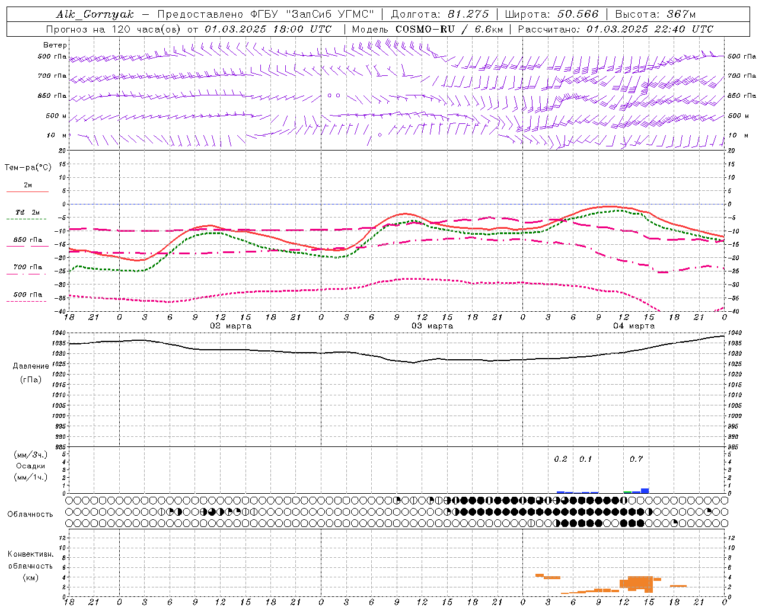Click the '0.7' precipitation amount value
Image resolution: width=759 pixels, height=607 pixels.
click(636, 459)
